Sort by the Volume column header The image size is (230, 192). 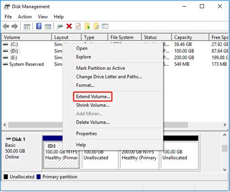click(27, 37)
